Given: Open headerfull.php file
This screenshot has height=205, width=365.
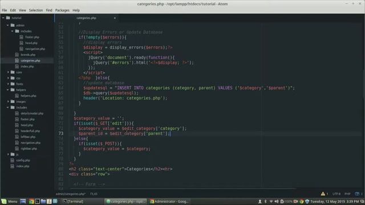Looking at the screenshot, I should (x=30, y=131).
